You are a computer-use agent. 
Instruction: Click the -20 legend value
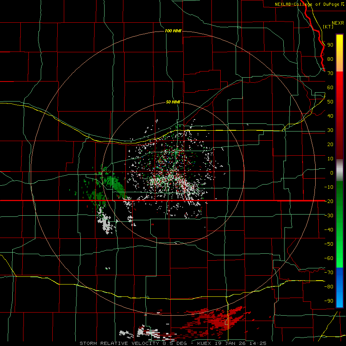click(x=329, y=201)
